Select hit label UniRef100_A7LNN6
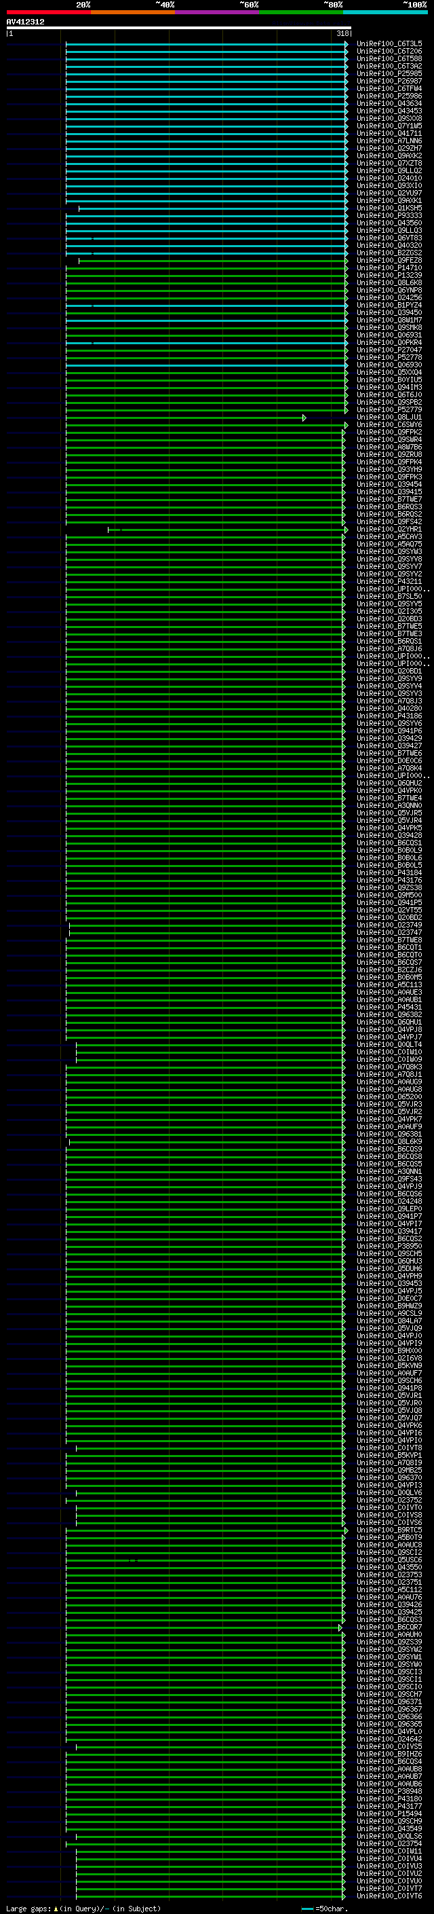 pos(389,141)
